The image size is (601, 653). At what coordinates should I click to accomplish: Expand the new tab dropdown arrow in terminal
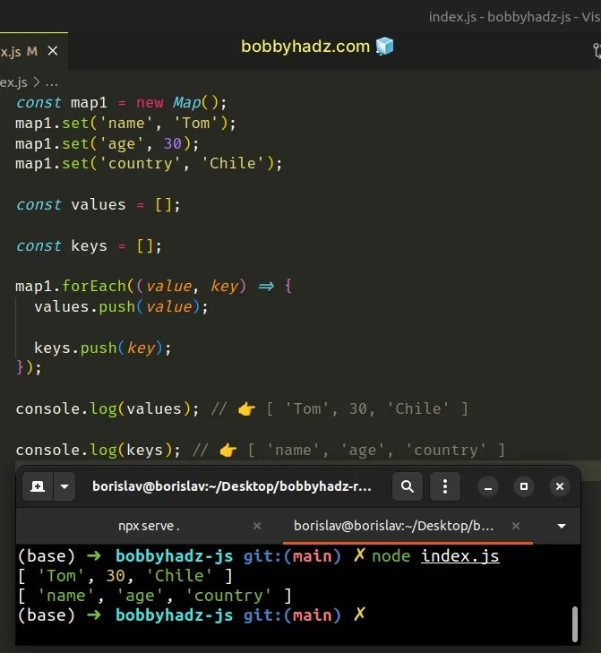64,486
